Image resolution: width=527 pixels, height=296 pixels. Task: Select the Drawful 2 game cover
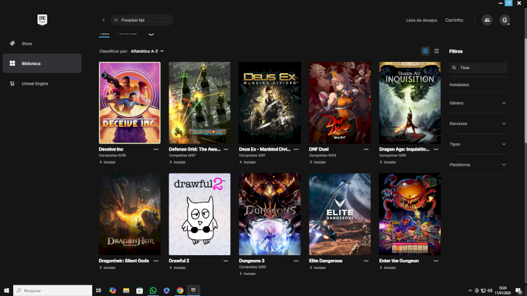(200, 214)
